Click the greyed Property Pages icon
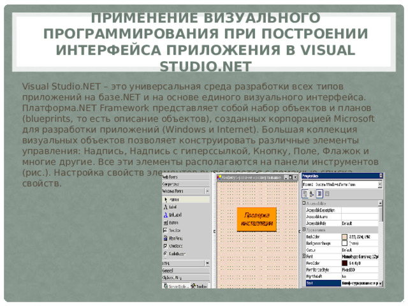 pyautogui.click(x=327, y=194)
